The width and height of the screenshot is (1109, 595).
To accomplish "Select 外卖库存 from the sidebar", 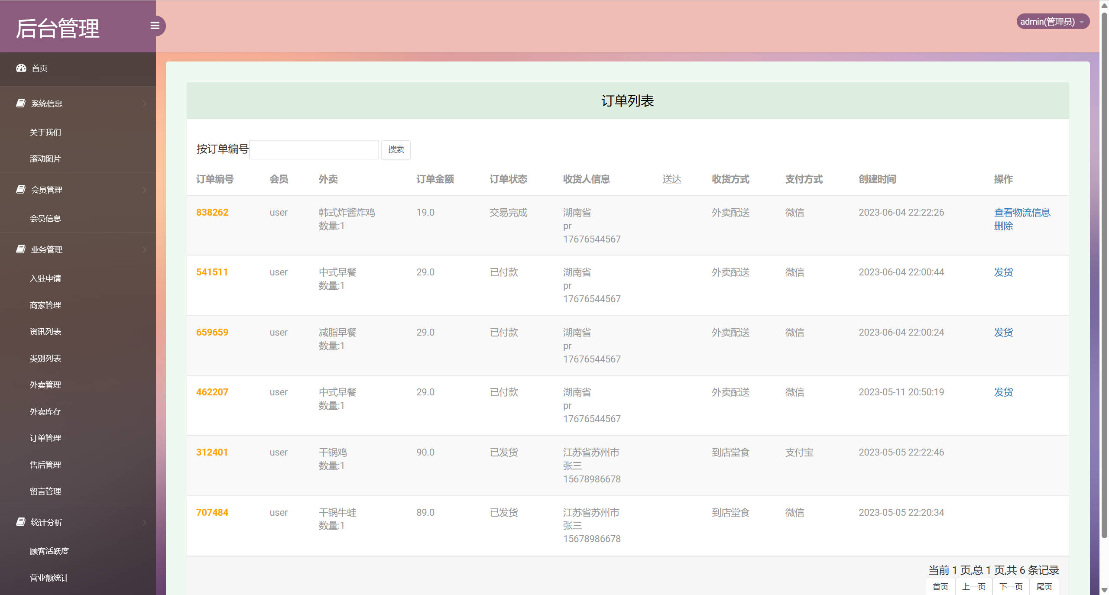I will 45,411.
